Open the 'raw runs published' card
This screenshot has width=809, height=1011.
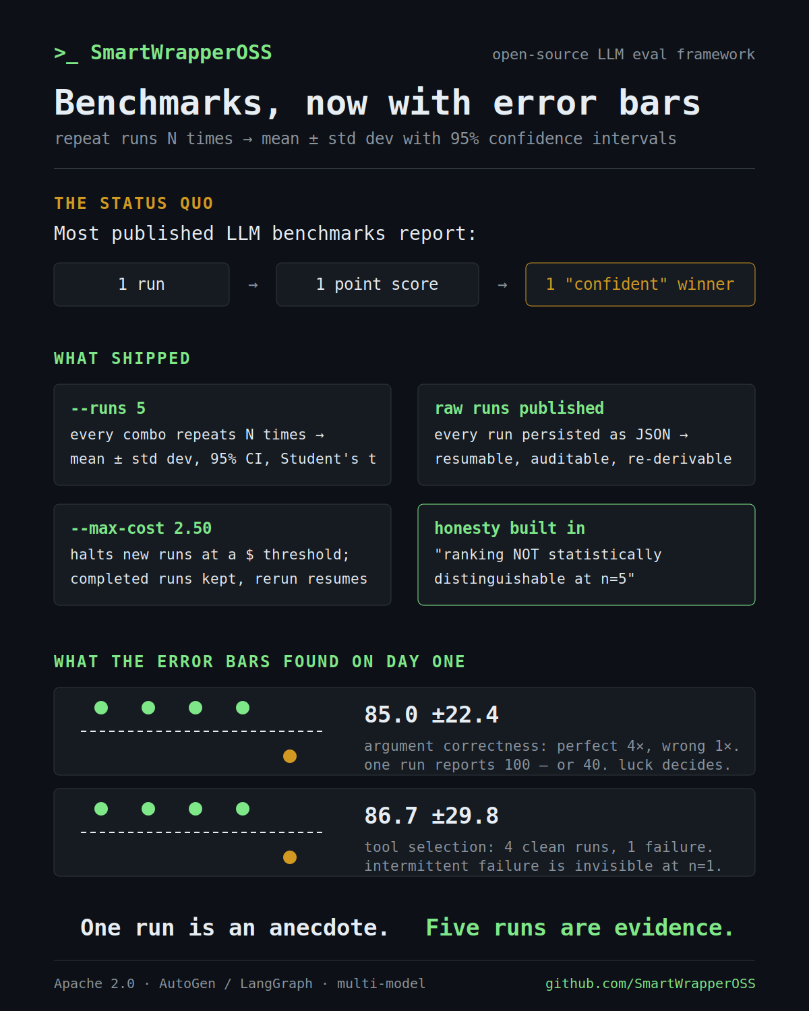(x=587, y=435)
